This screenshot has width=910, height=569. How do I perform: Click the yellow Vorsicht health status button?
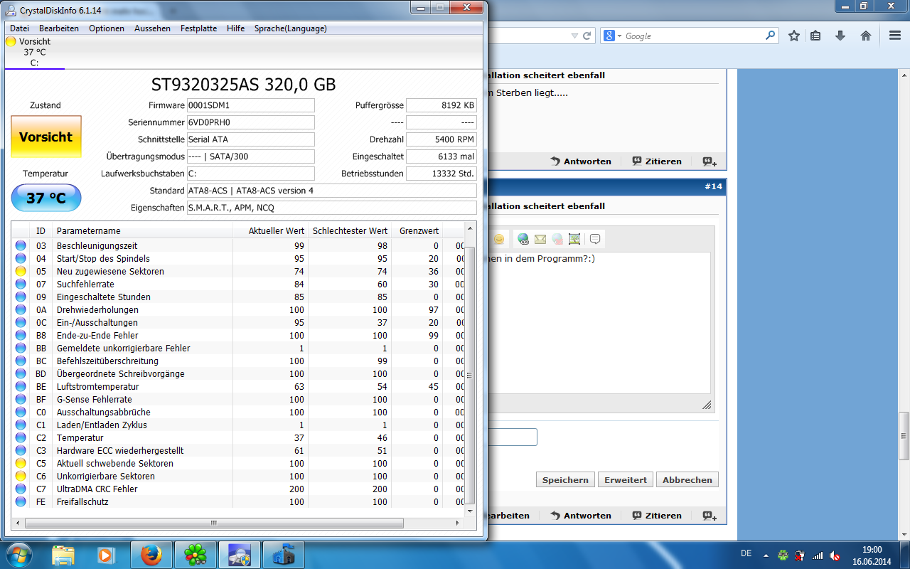point(46,137)
